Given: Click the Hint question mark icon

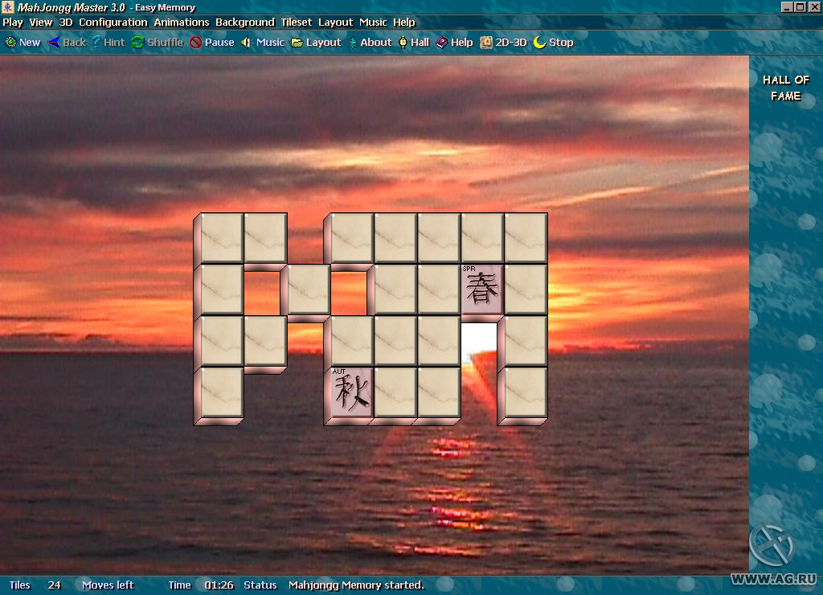Looking at the screenshot, I should tap(96, 42).
